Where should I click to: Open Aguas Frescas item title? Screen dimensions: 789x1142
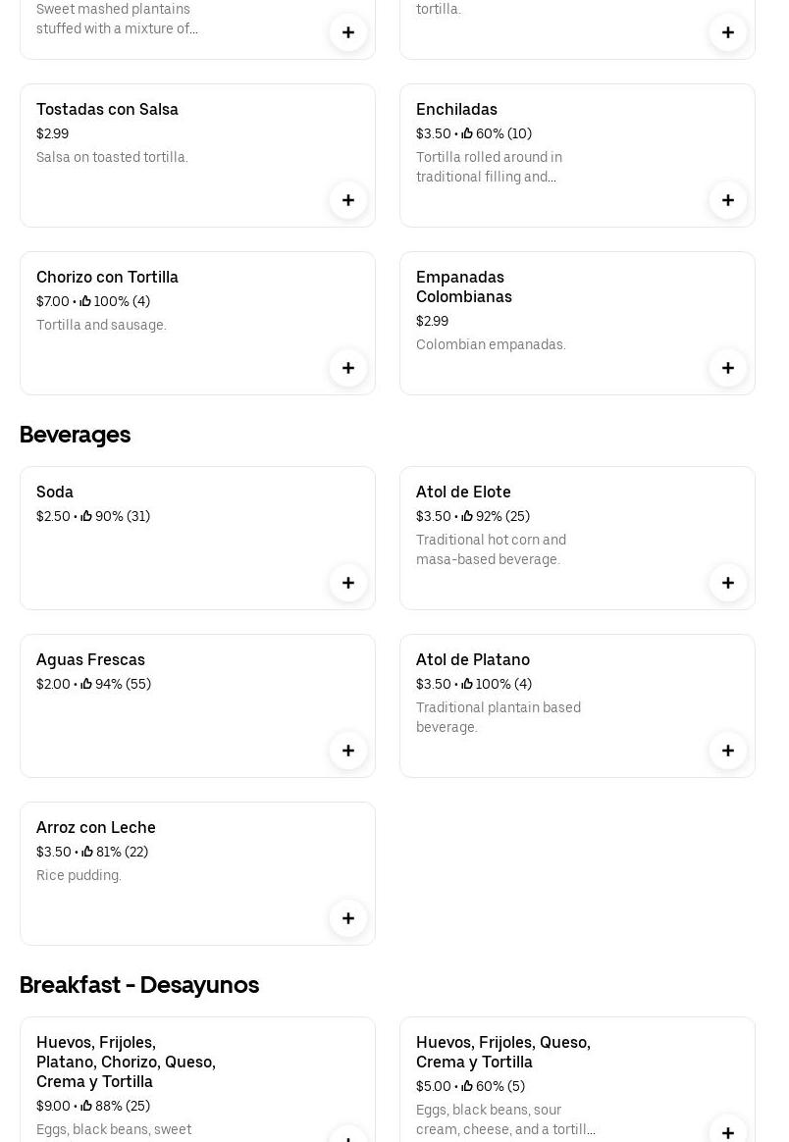click(x=90, y=659)
